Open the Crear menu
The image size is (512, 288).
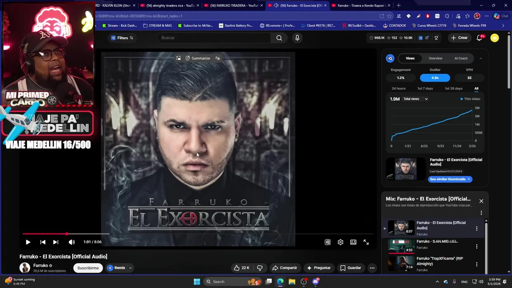(459, 38)
